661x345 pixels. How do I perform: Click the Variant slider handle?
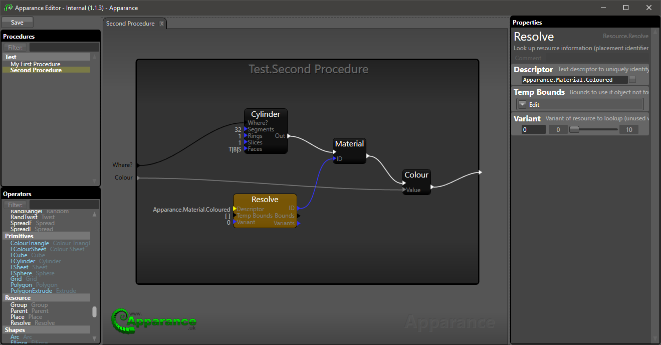point(574,129)
